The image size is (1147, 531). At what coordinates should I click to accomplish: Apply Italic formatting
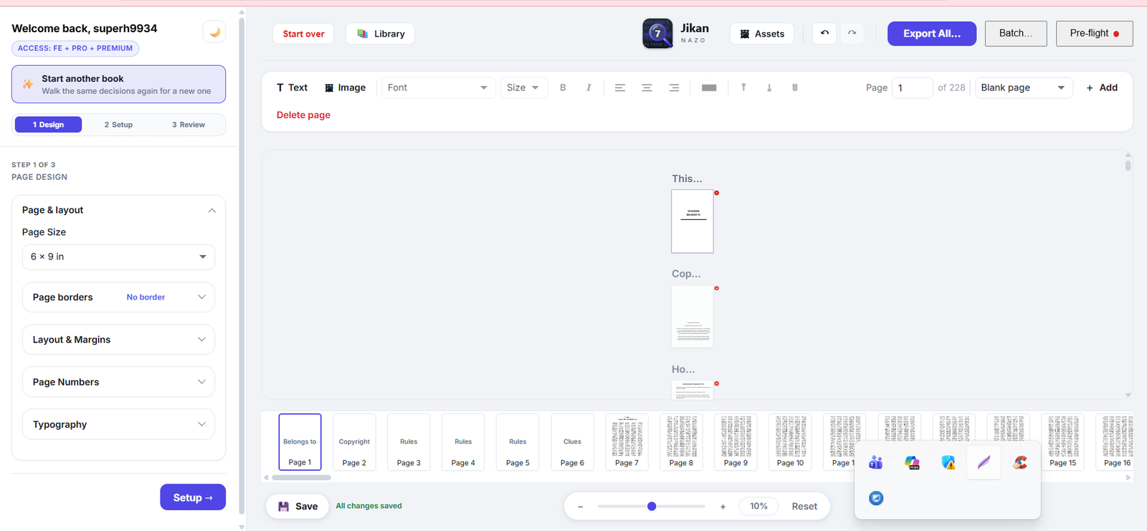point(589,87)
